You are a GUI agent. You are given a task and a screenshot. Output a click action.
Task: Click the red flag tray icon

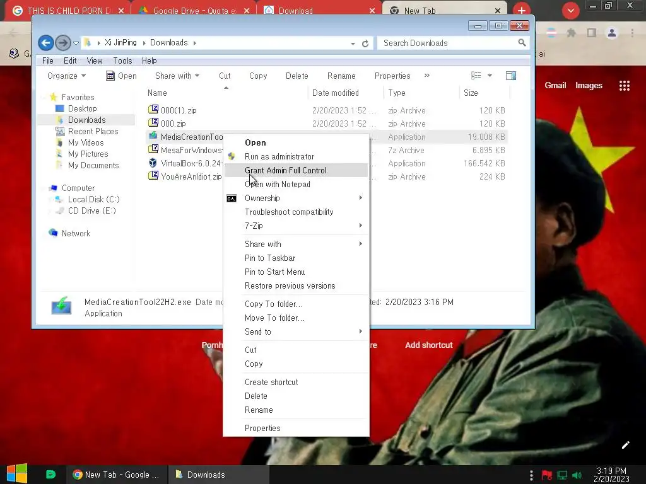pyautogui.click(x=547, y=475)
